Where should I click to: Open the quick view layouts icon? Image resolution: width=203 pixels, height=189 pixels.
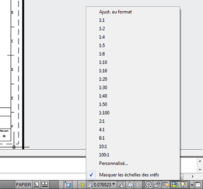click(36, 184)
